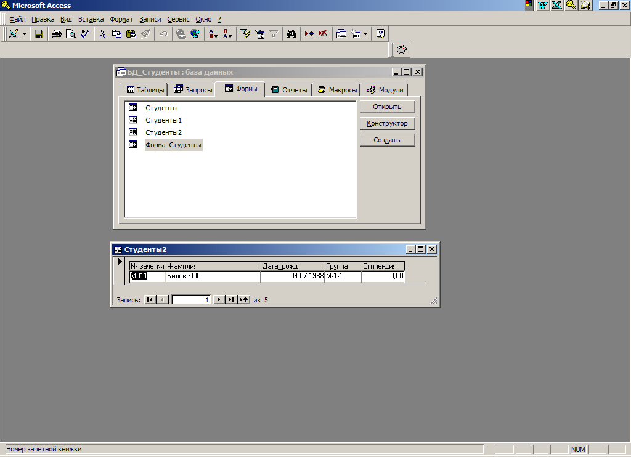Click the Группа field М-1-1
This screenshot has height=457, width=631.
343,276
